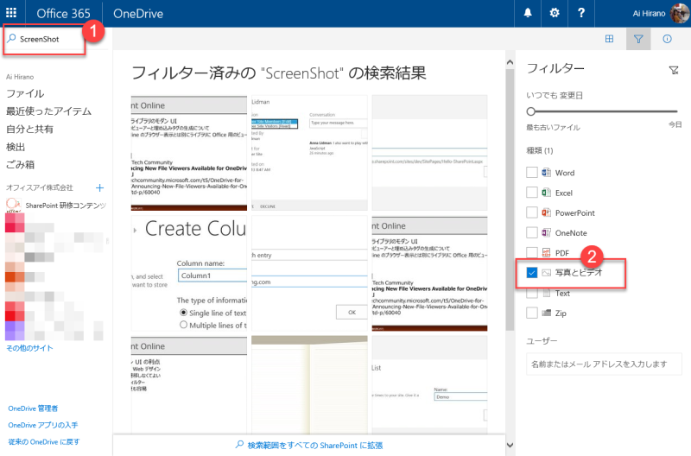This screenshot has height=456, width=691.
Task: Toggle the filter pane funnel icon
Action: click(638, 39)
